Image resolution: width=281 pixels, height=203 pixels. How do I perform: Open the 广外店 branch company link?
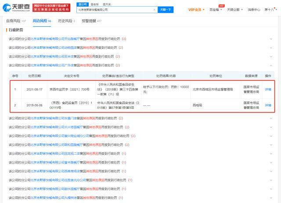[52, 65]
